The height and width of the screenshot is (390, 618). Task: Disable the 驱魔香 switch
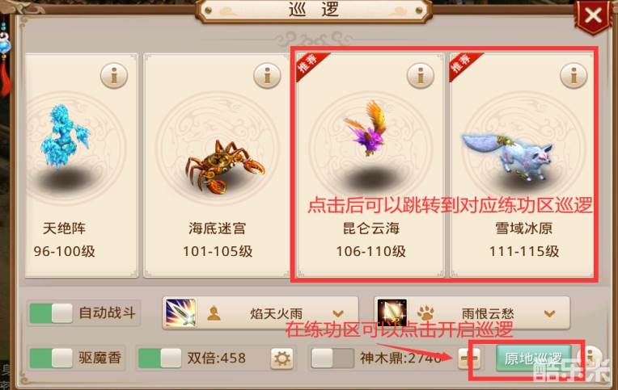pyautogui.click(x=51, y=359)
